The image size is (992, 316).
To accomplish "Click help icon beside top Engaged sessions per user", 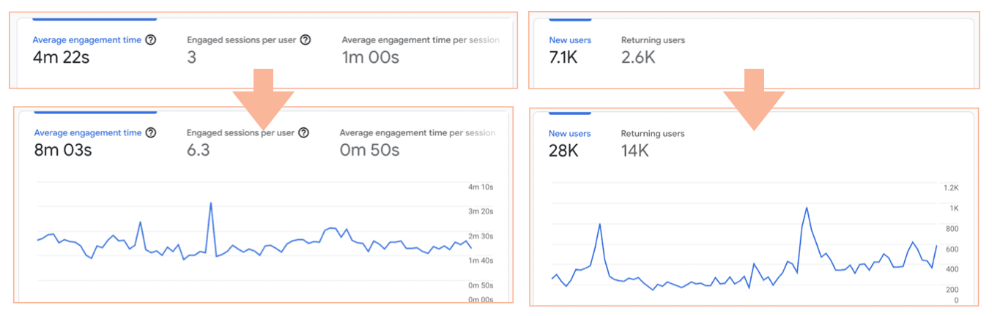I will tap(305, 40).
